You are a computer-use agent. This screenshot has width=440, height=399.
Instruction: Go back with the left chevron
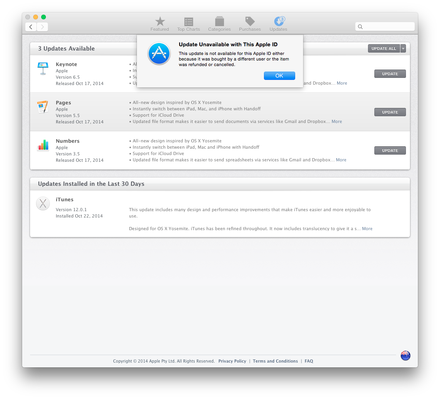pyautogui.click(x=31, y=27)
